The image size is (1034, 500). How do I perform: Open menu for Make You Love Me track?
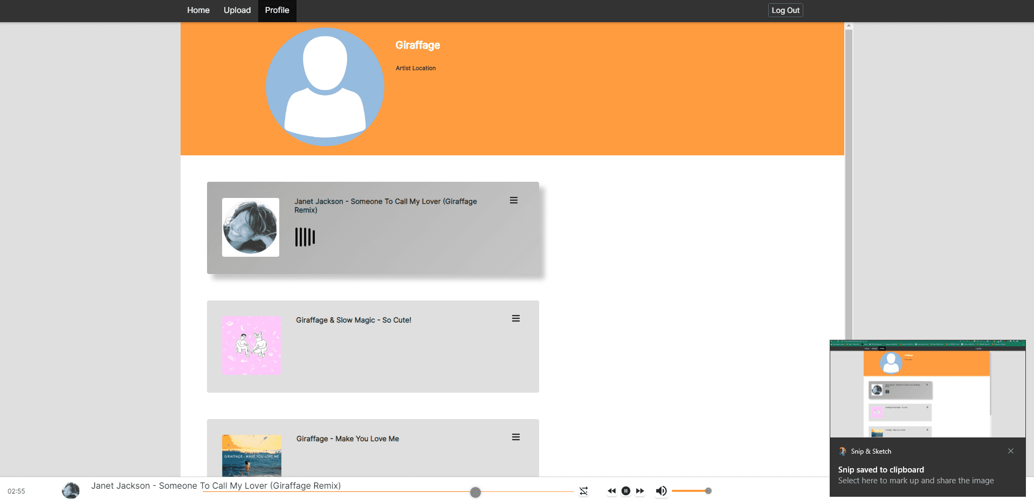(x=516, y=437)
